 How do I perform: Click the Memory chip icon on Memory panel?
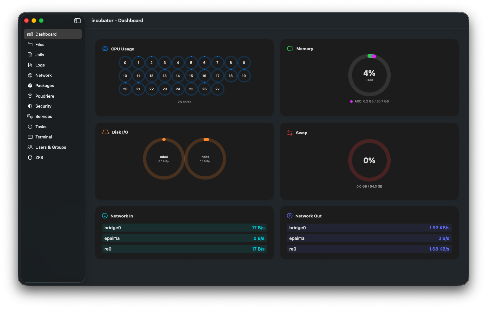point(290,49)
